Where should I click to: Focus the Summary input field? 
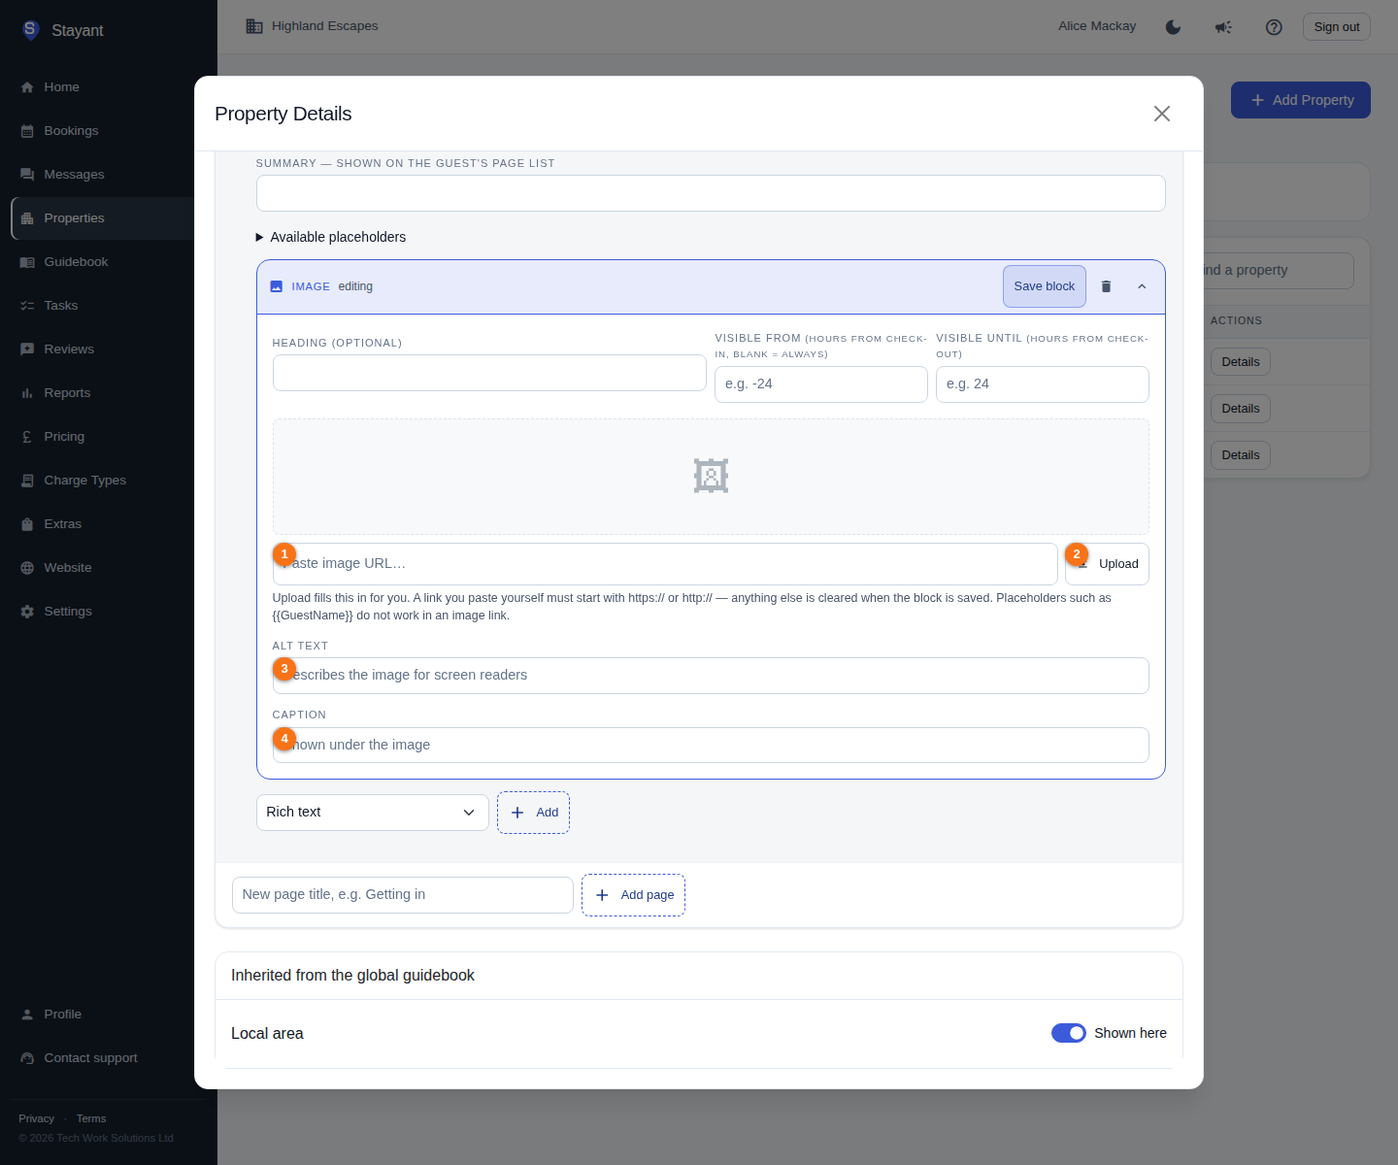click(x=711, y=193)
